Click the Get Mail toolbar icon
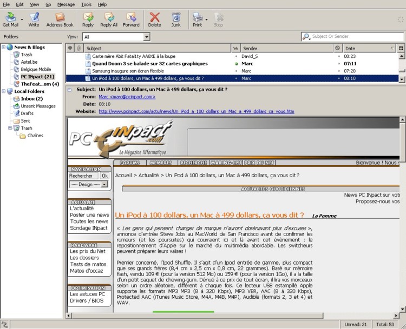 tap(10, 20)
